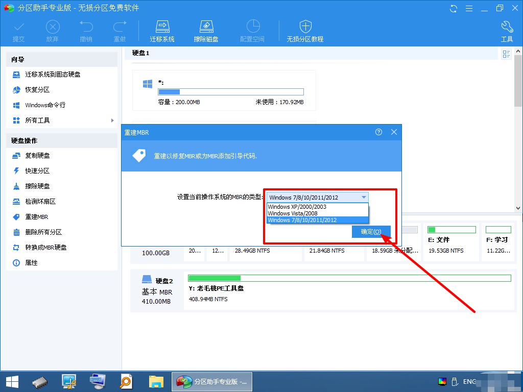
Task: Click the usage bar of Y: partition
Action: 349,278
